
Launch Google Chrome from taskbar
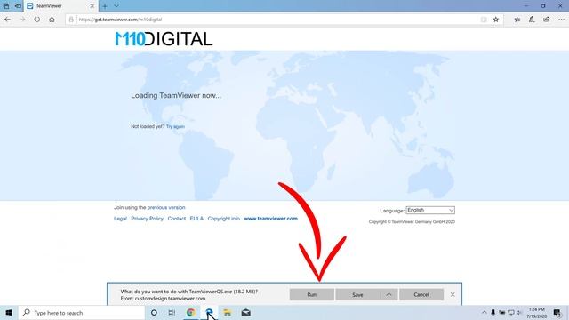(x=191, y=312)
